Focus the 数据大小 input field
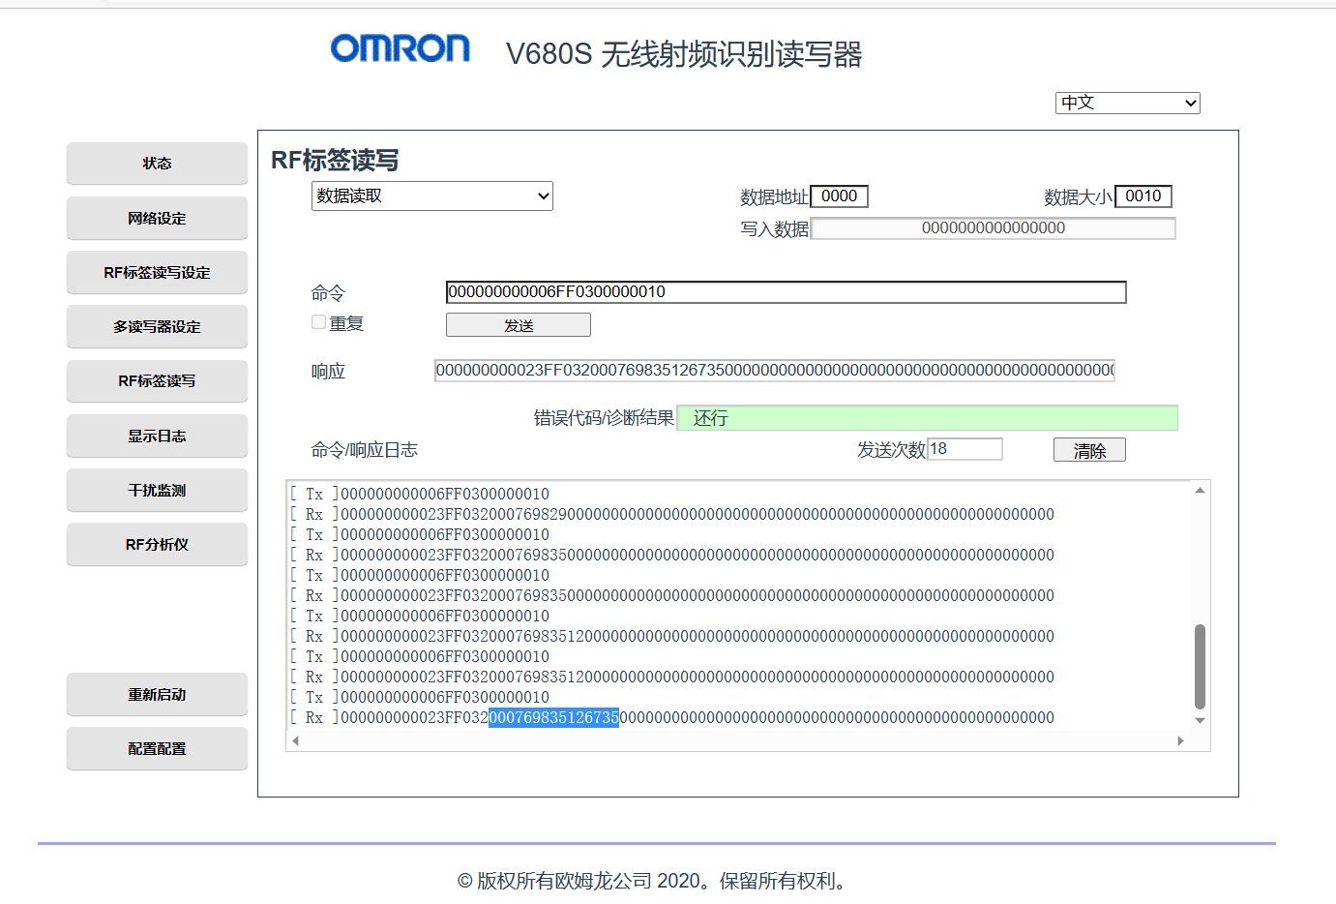The width and height of the screenshot is (1336, 904). [1143, 196]
